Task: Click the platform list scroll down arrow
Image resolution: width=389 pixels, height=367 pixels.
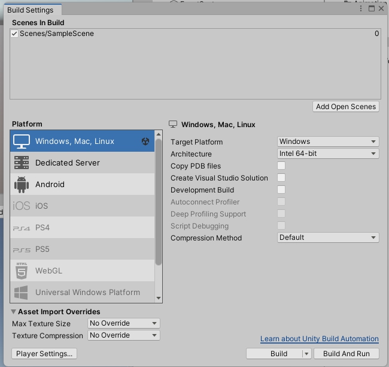Action: 159,298
